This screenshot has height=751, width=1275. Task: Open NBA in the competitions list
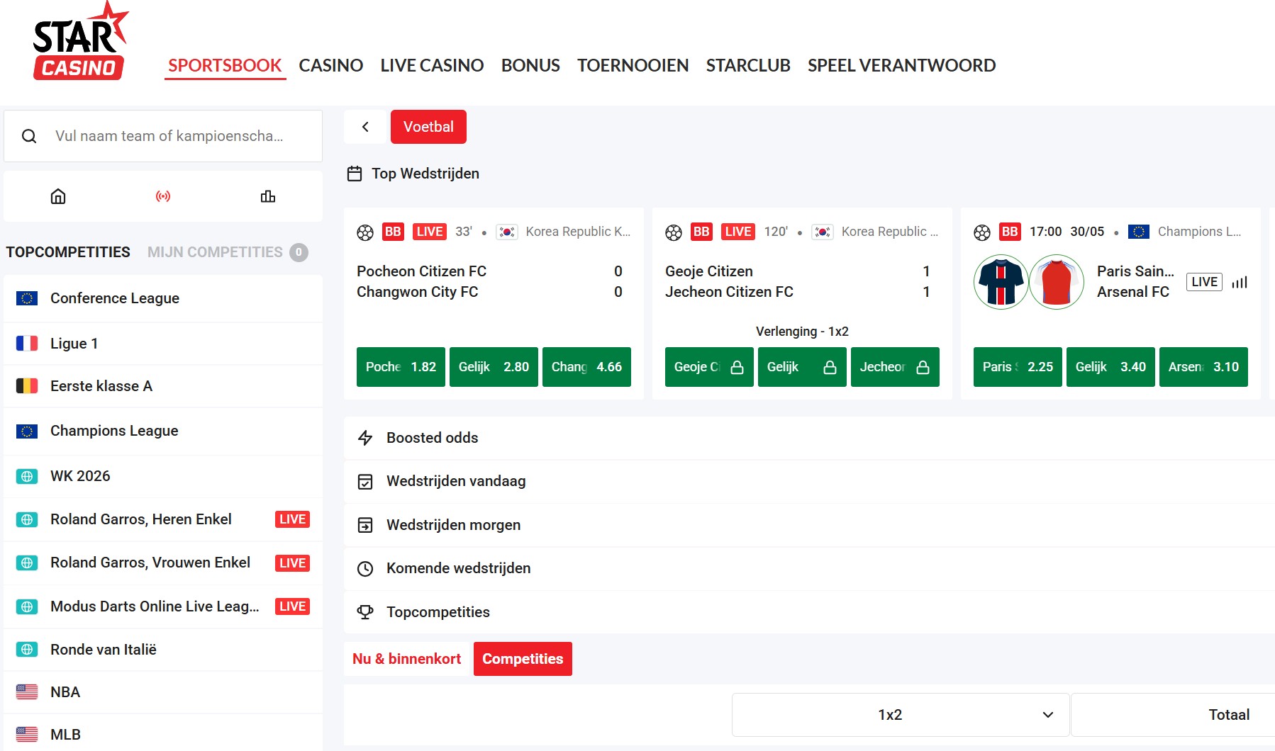[163, 692]
